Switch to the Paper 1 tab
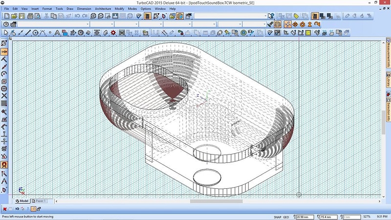The height and width of the screenshot is (220, 391). point(39,201)
